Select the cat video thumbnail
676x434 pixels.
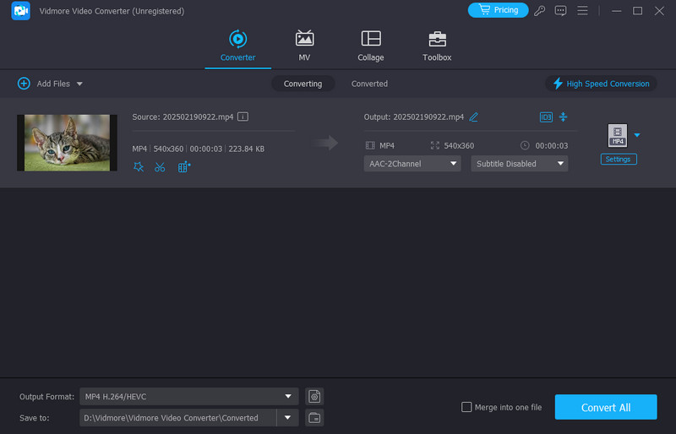(x=67, y=143)
